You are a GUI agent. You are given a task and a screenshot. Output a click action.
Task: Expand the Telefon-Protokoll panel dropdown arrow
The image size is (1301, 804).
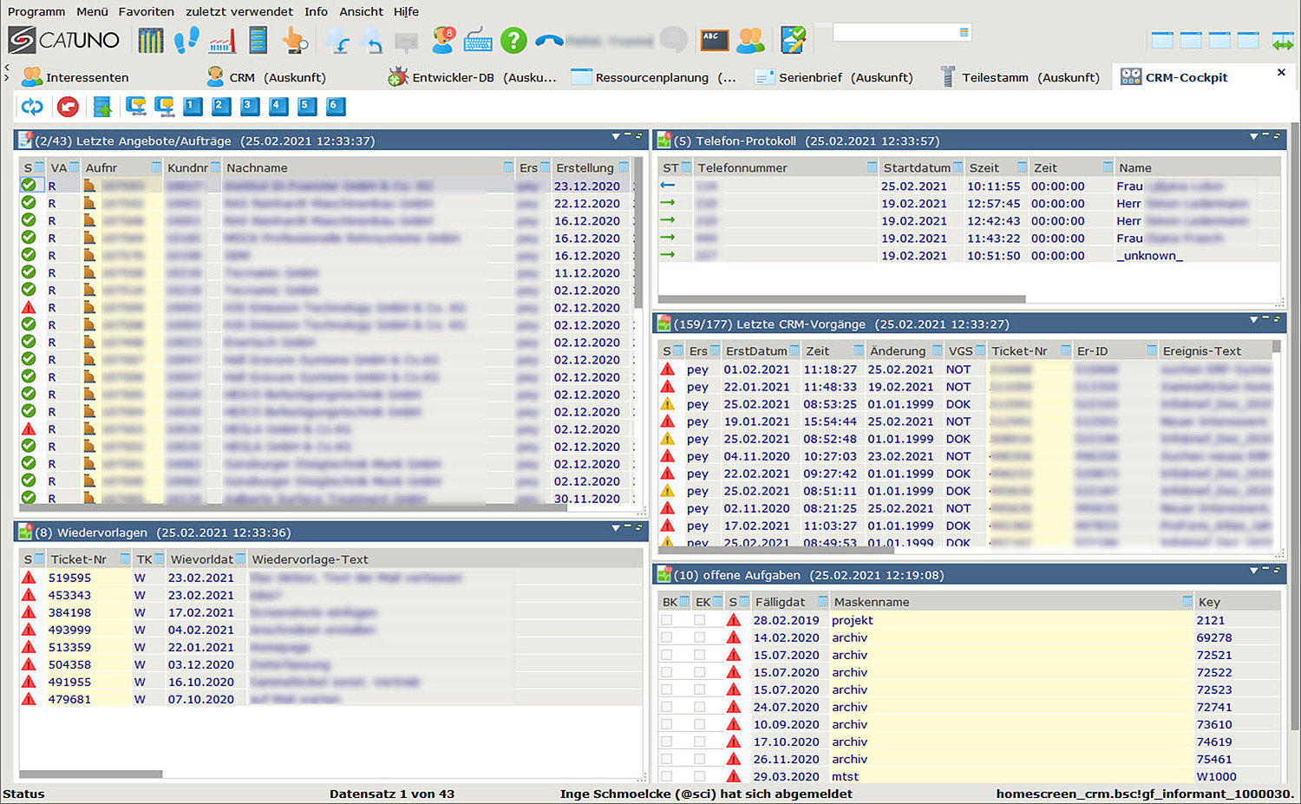[x=1253, y=137]
